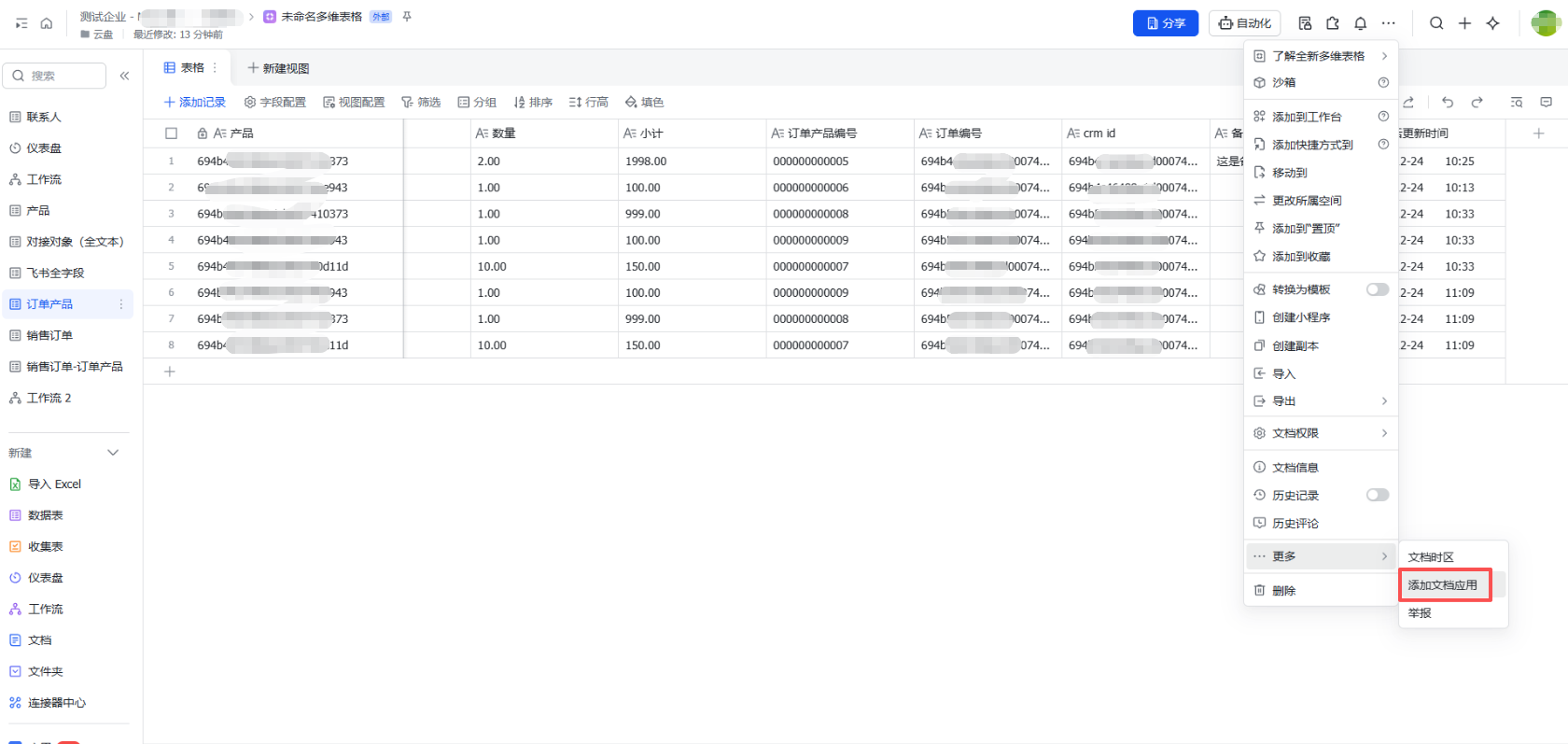Viewport: 1568px width, 744px height.
Task: Click the 自动化 button
Action: tap(1244, 23)
